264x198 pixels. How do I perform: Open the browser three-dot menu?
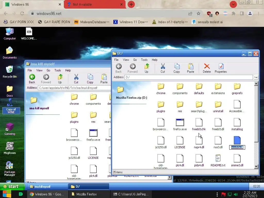click(x=258, y=13)
